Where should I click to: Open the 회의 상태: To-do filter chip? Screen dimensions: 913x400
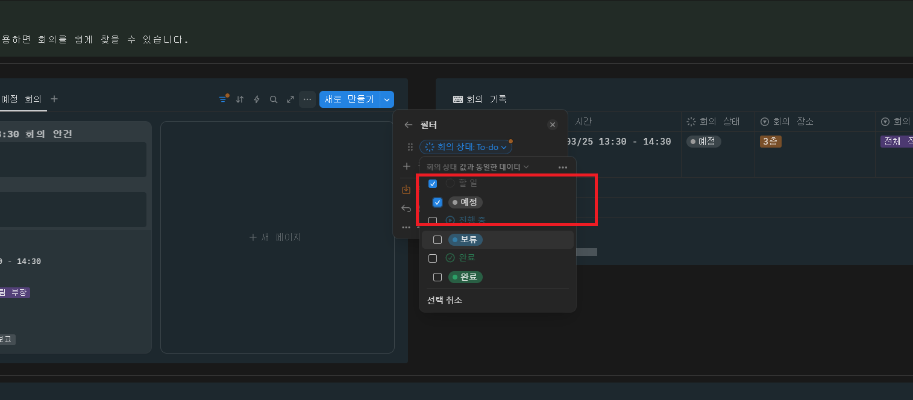466,146
